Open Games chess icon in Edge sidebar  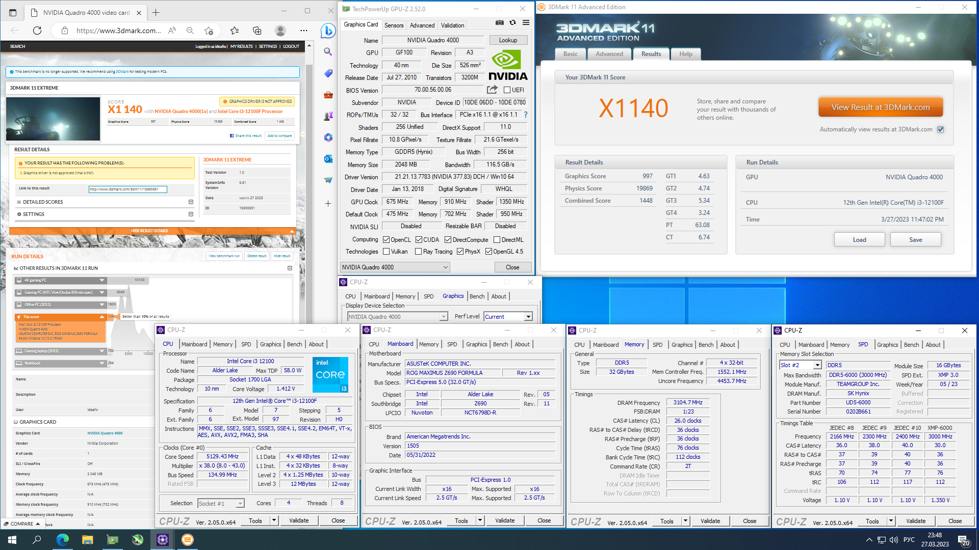pyautogui.click(x=328, y=116)
